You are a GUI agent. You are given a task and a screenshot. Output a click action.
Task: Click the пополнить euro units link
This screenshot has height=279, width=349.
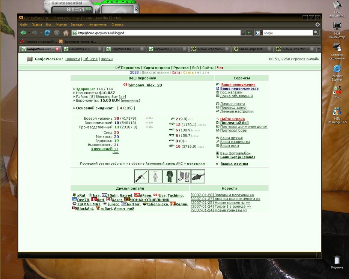[131, 100]
